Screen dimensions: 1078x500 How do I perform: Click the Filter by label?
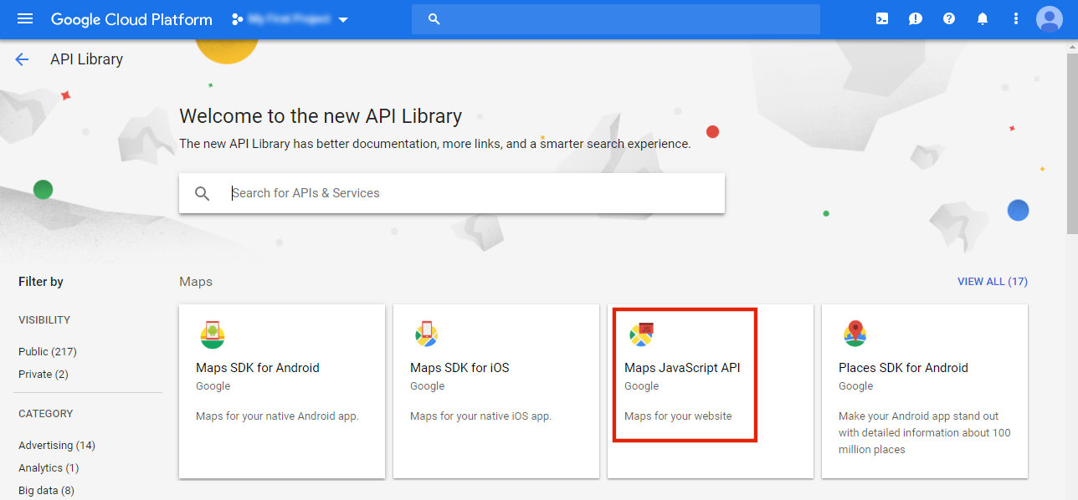point(41,282)
